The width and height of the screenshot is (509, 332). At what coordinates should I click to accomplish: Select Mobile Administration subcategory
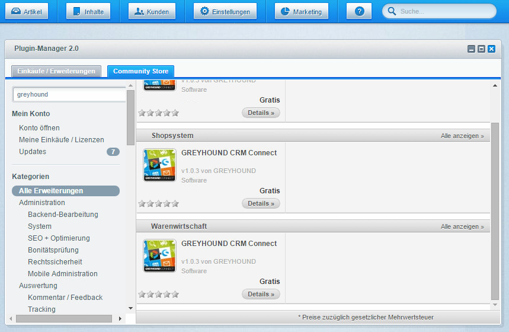click(x=63, y=274)
